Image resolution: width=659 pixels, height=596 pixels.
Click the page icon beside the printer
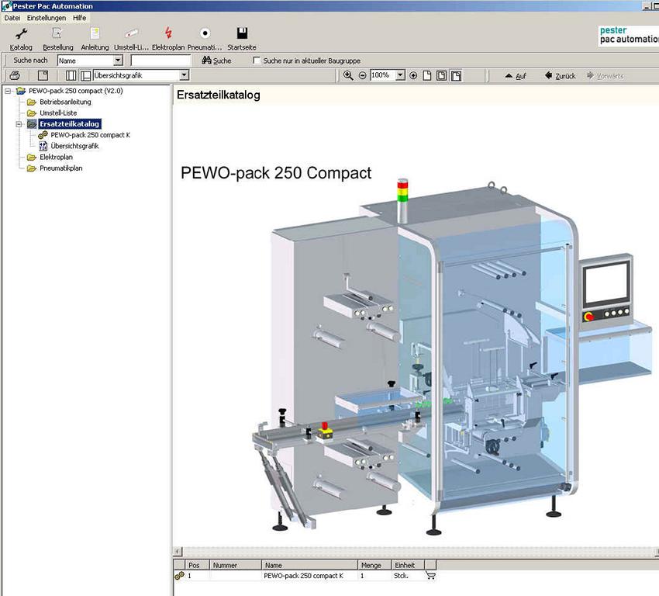(x=43, y=75)
